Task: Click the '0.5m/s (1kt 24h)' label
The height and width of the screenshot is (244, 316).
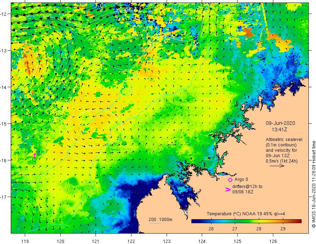Action: [282, 161]
